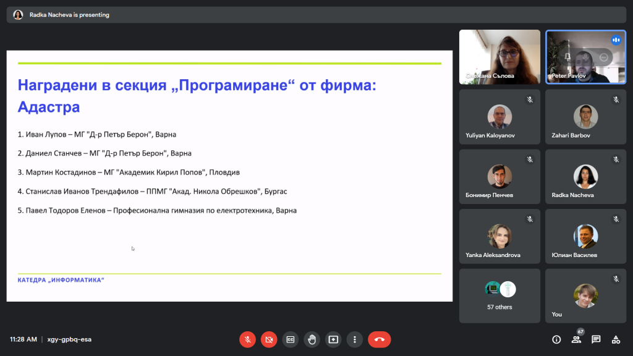Viewport: 633px width, 356px height.
Task: Open the Activities shapes icon
Action: [616, 339]
